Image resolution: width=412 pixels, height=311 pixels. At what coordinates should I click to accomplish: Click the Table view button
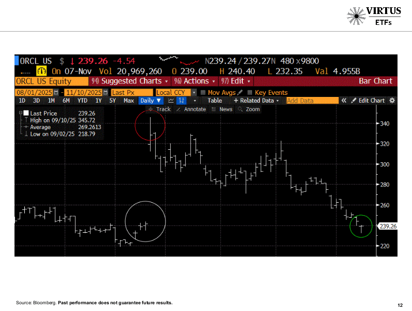215,101
